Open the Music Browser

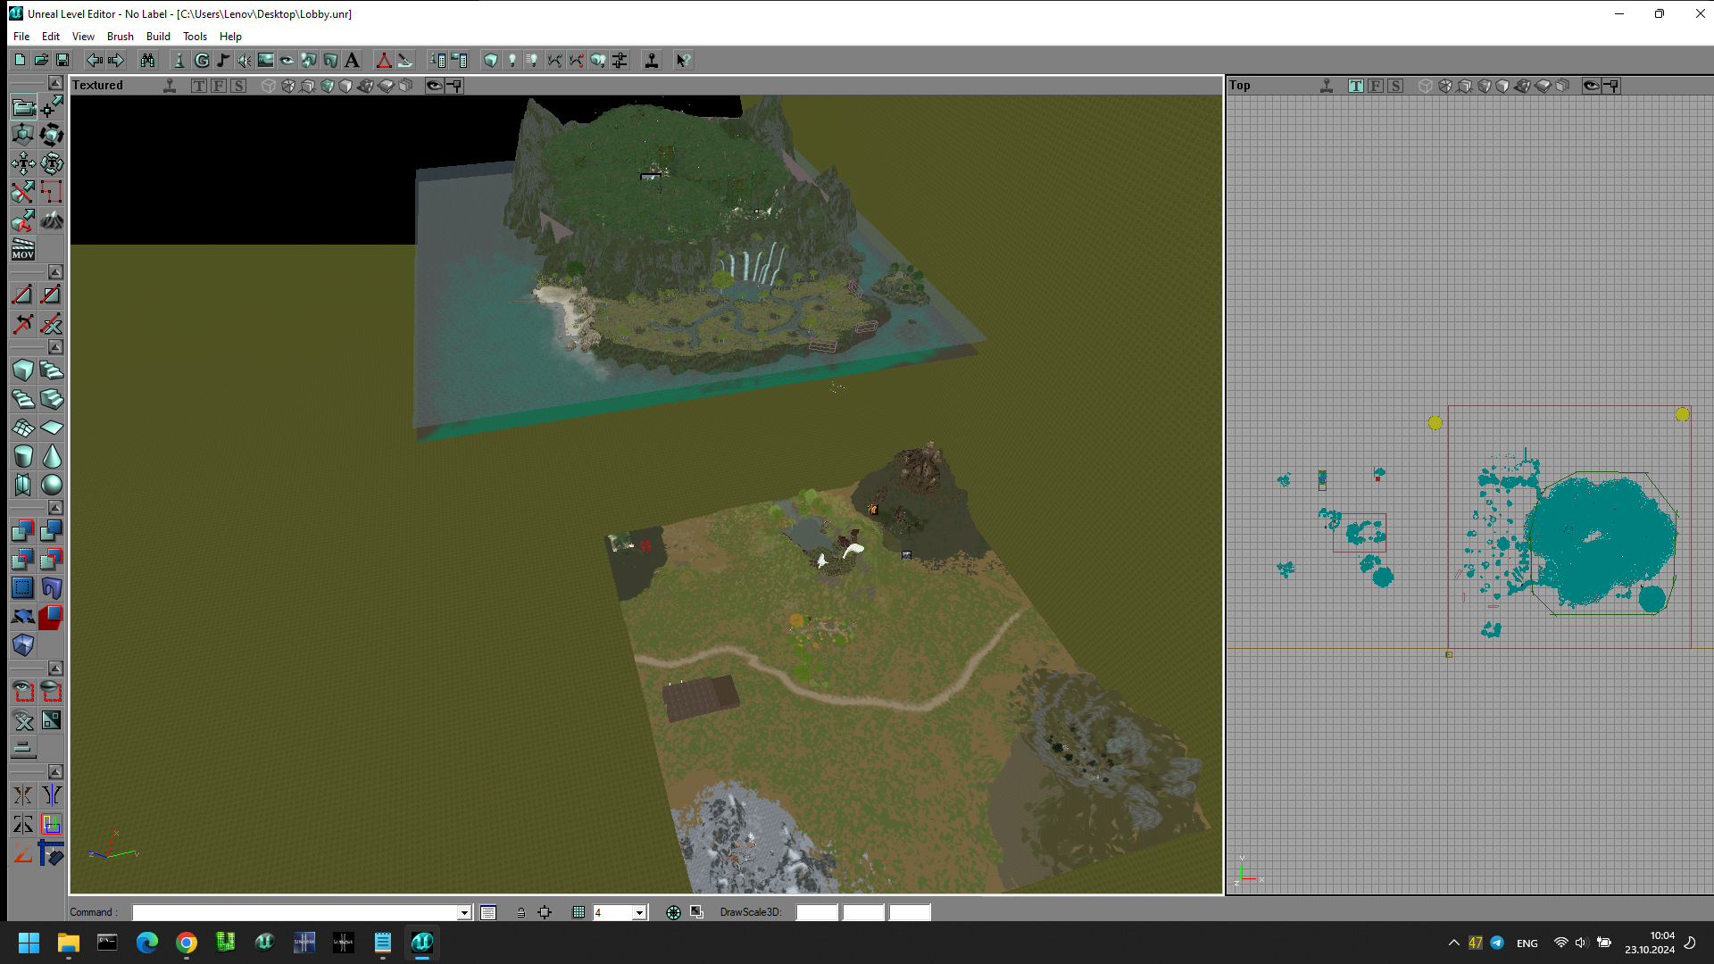click(x=223, y=61)
